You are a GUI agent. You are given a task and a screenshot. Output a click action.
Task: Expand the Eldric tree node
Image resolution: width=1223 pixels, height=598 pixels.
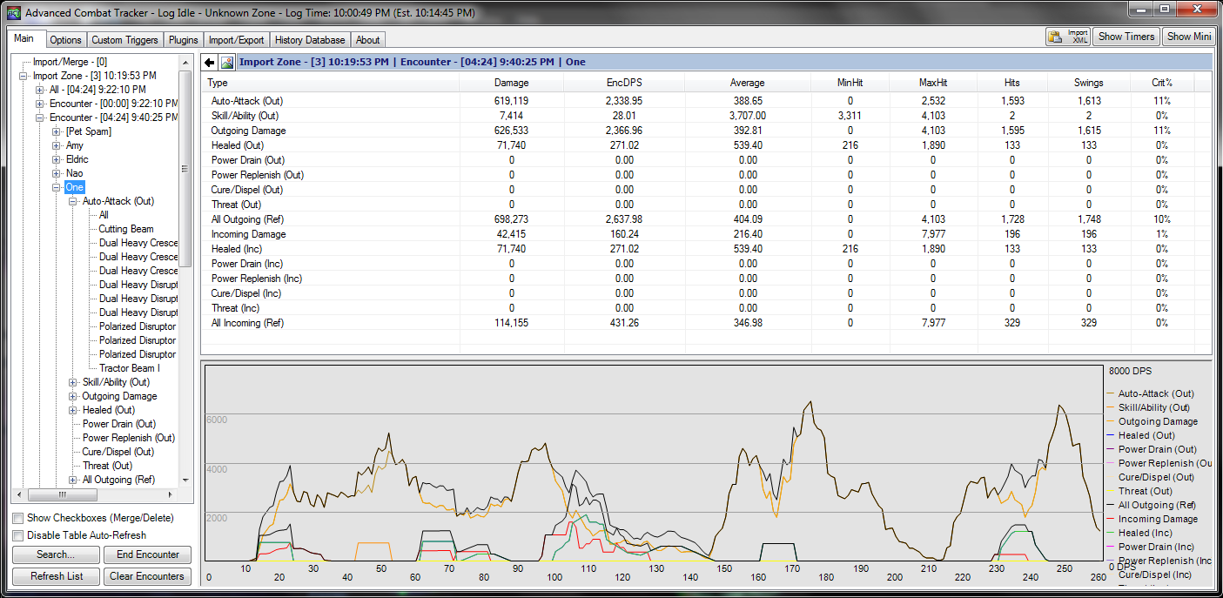pos(57,159)
